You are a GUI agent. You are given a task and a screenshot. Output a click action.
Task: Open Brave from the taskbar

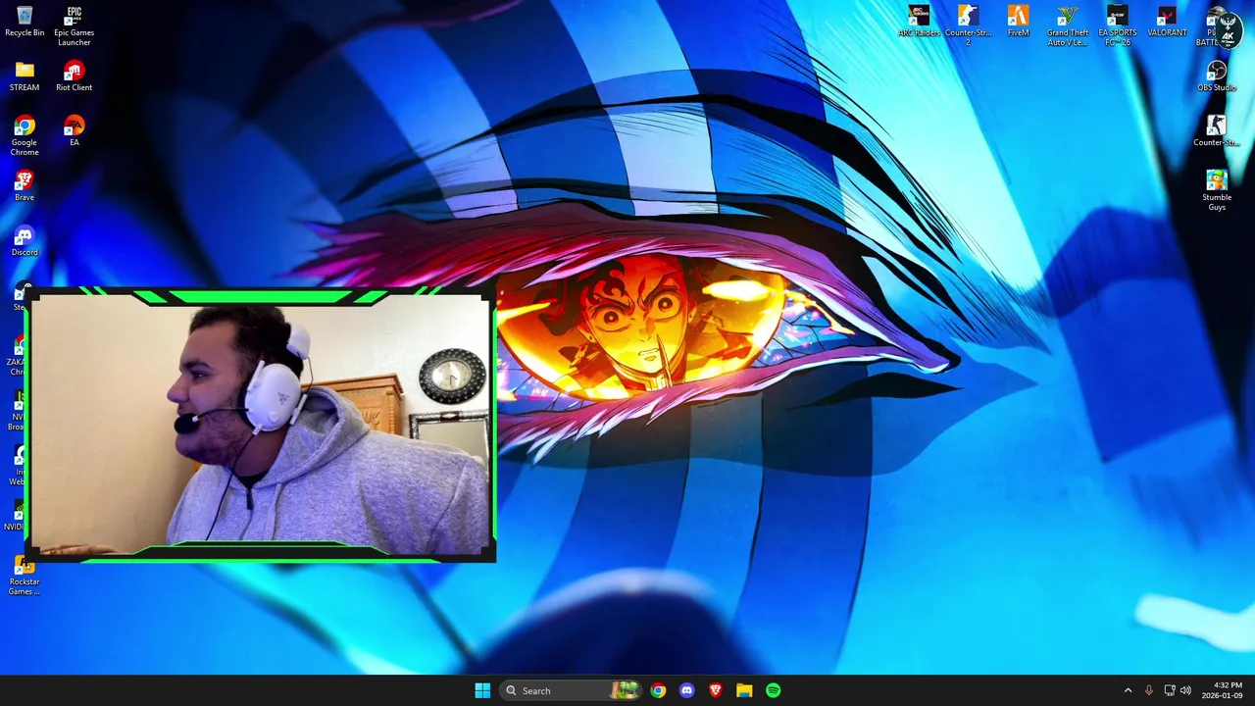pyautogui.click(x=716, y=690)
